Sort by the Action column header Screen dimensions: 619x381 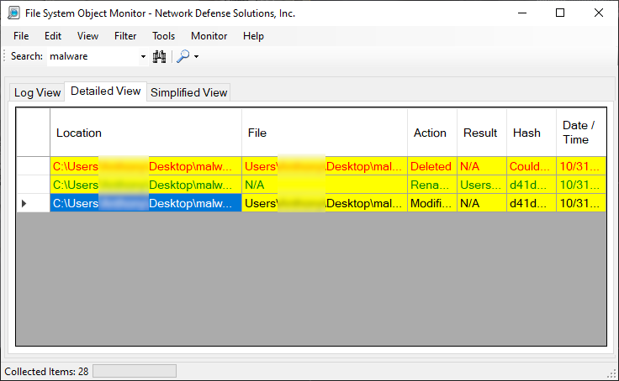[x=431, y=133]
